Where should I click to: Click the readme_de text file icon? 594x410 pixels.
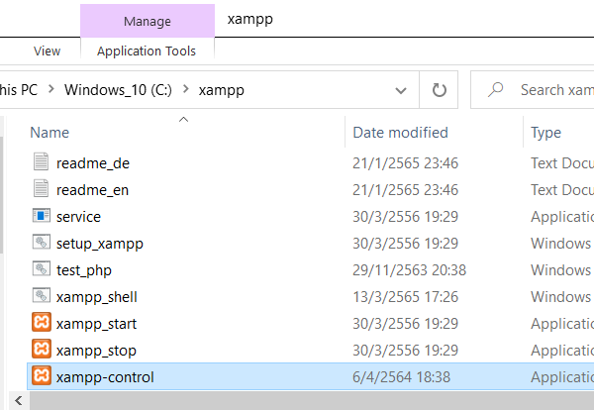[41, 162]
